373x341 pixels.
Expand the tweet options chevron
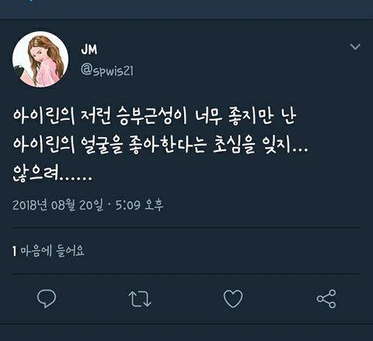(355, 47)
